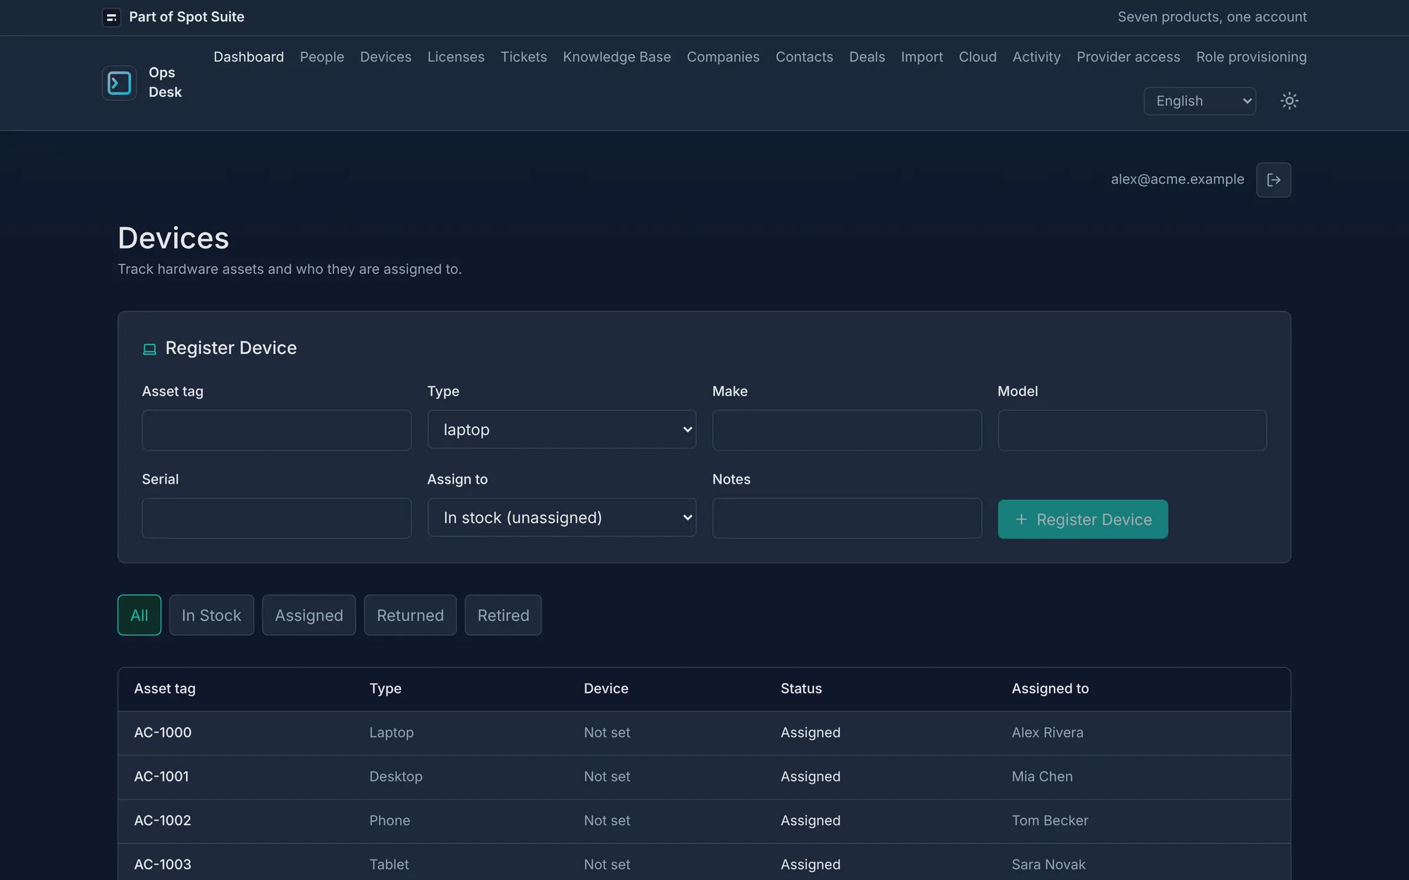This screenshot has height=880, width=1409.
Task: Open the Deals page
Action: 867,57
